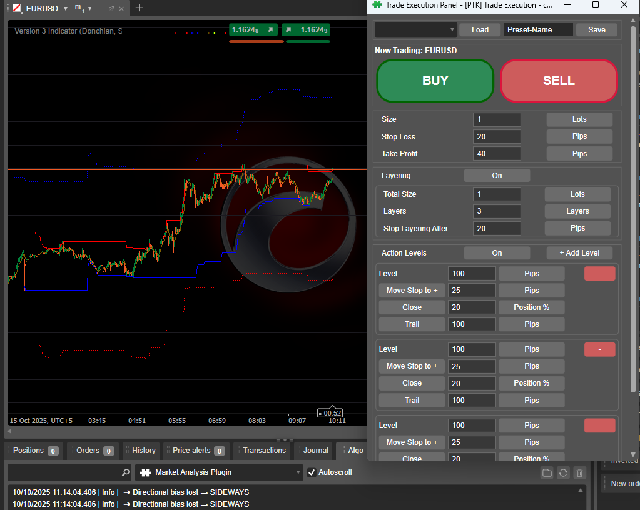Clear the log with trash icon

[x=579, y=473]
